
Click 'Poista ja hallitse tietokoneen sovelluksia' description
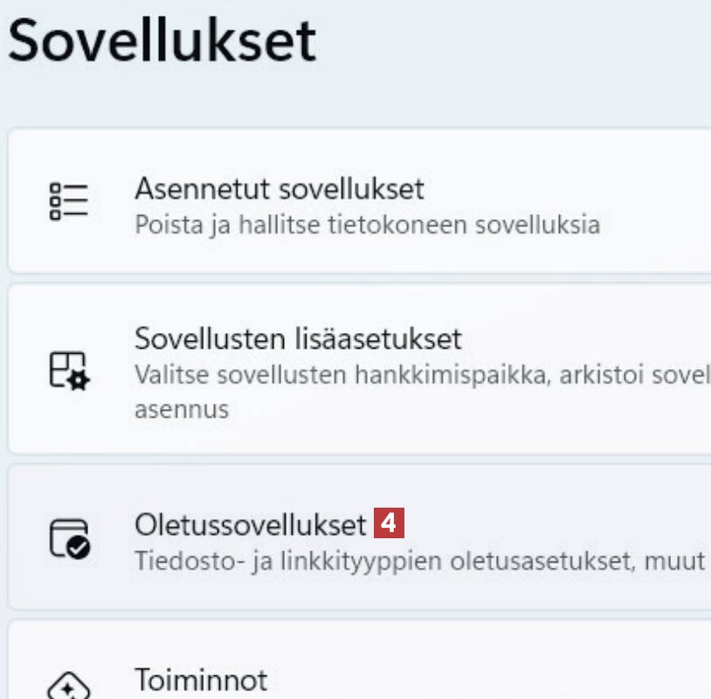pyautogui.click(x=367, y=225)
